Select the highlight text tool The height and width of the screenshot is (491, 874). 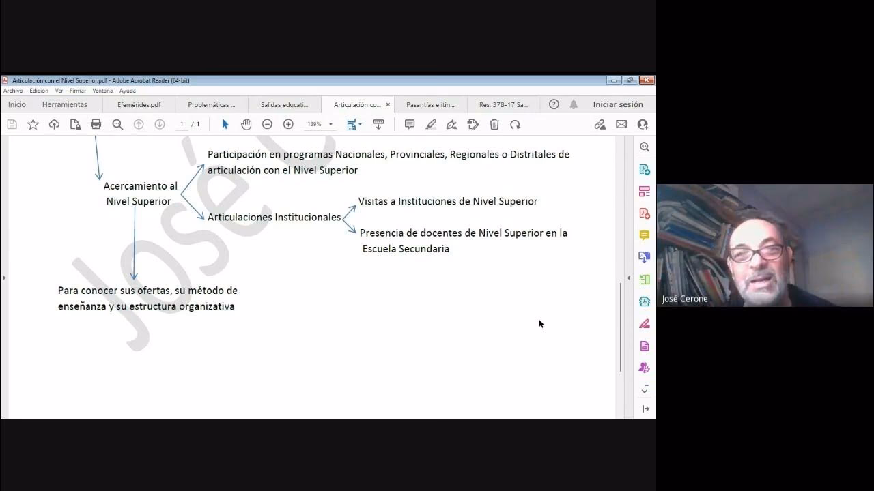coord(431,124)
